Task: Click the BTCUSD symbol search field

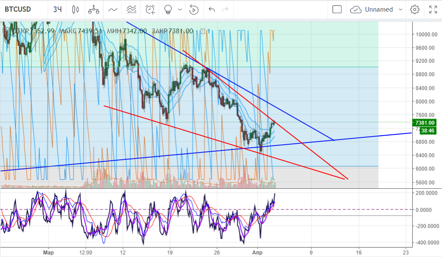Action: point(18,10)
